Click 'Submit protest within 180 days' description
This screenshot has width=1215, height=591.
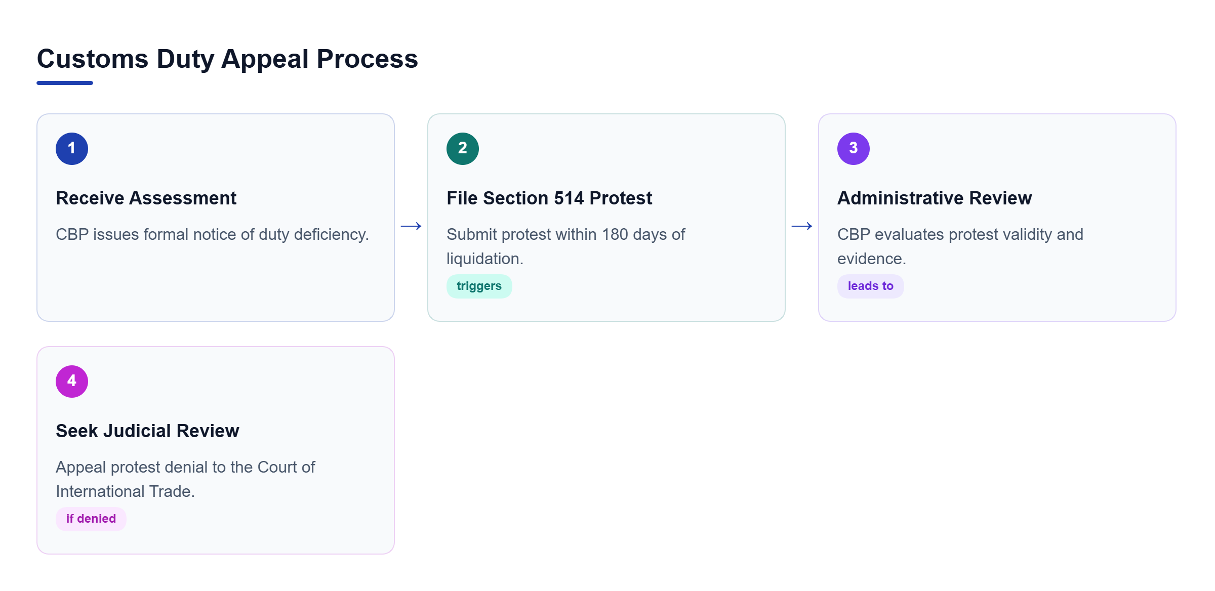coord(565,246)
